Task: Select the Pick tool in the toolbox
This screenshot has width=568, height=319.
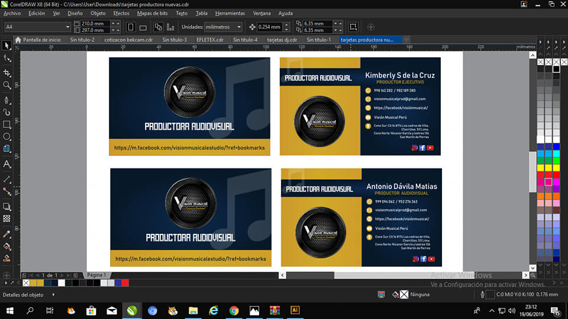Action: pos(7,45)
